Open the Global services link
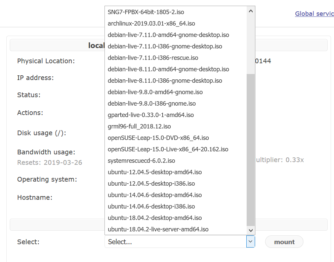The image size is (334, 262). 315,14
